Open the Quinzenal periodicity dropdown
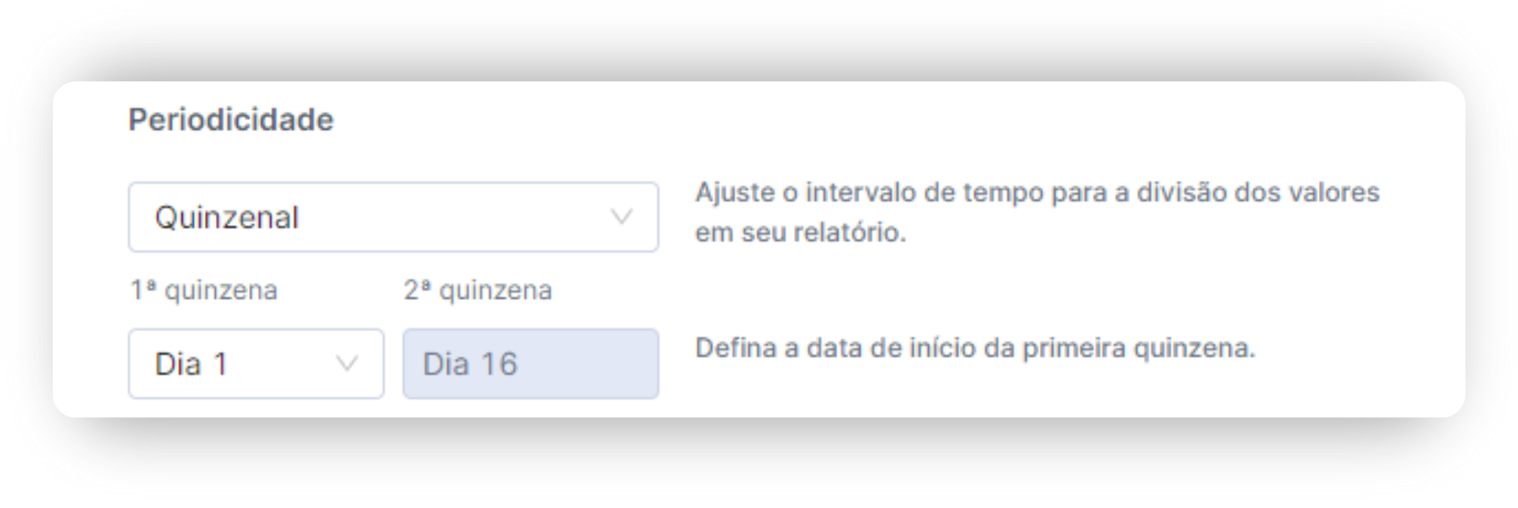 tap(393, 217)
